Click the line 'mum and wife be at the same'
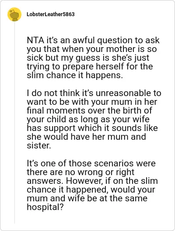Viewport: 175px width, 231px height. [x=87, y=198]
